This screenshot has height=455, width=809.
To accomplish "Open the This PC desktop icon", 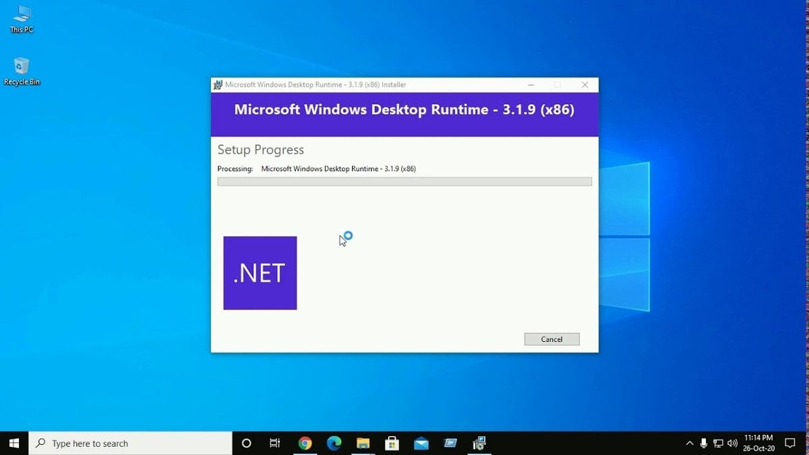I will click(22, 19).
